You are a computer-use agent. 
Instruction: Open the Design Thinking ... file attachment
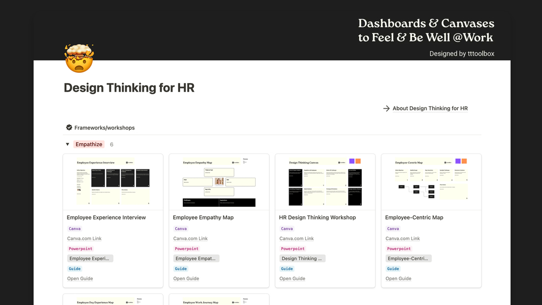coord(302,259)
